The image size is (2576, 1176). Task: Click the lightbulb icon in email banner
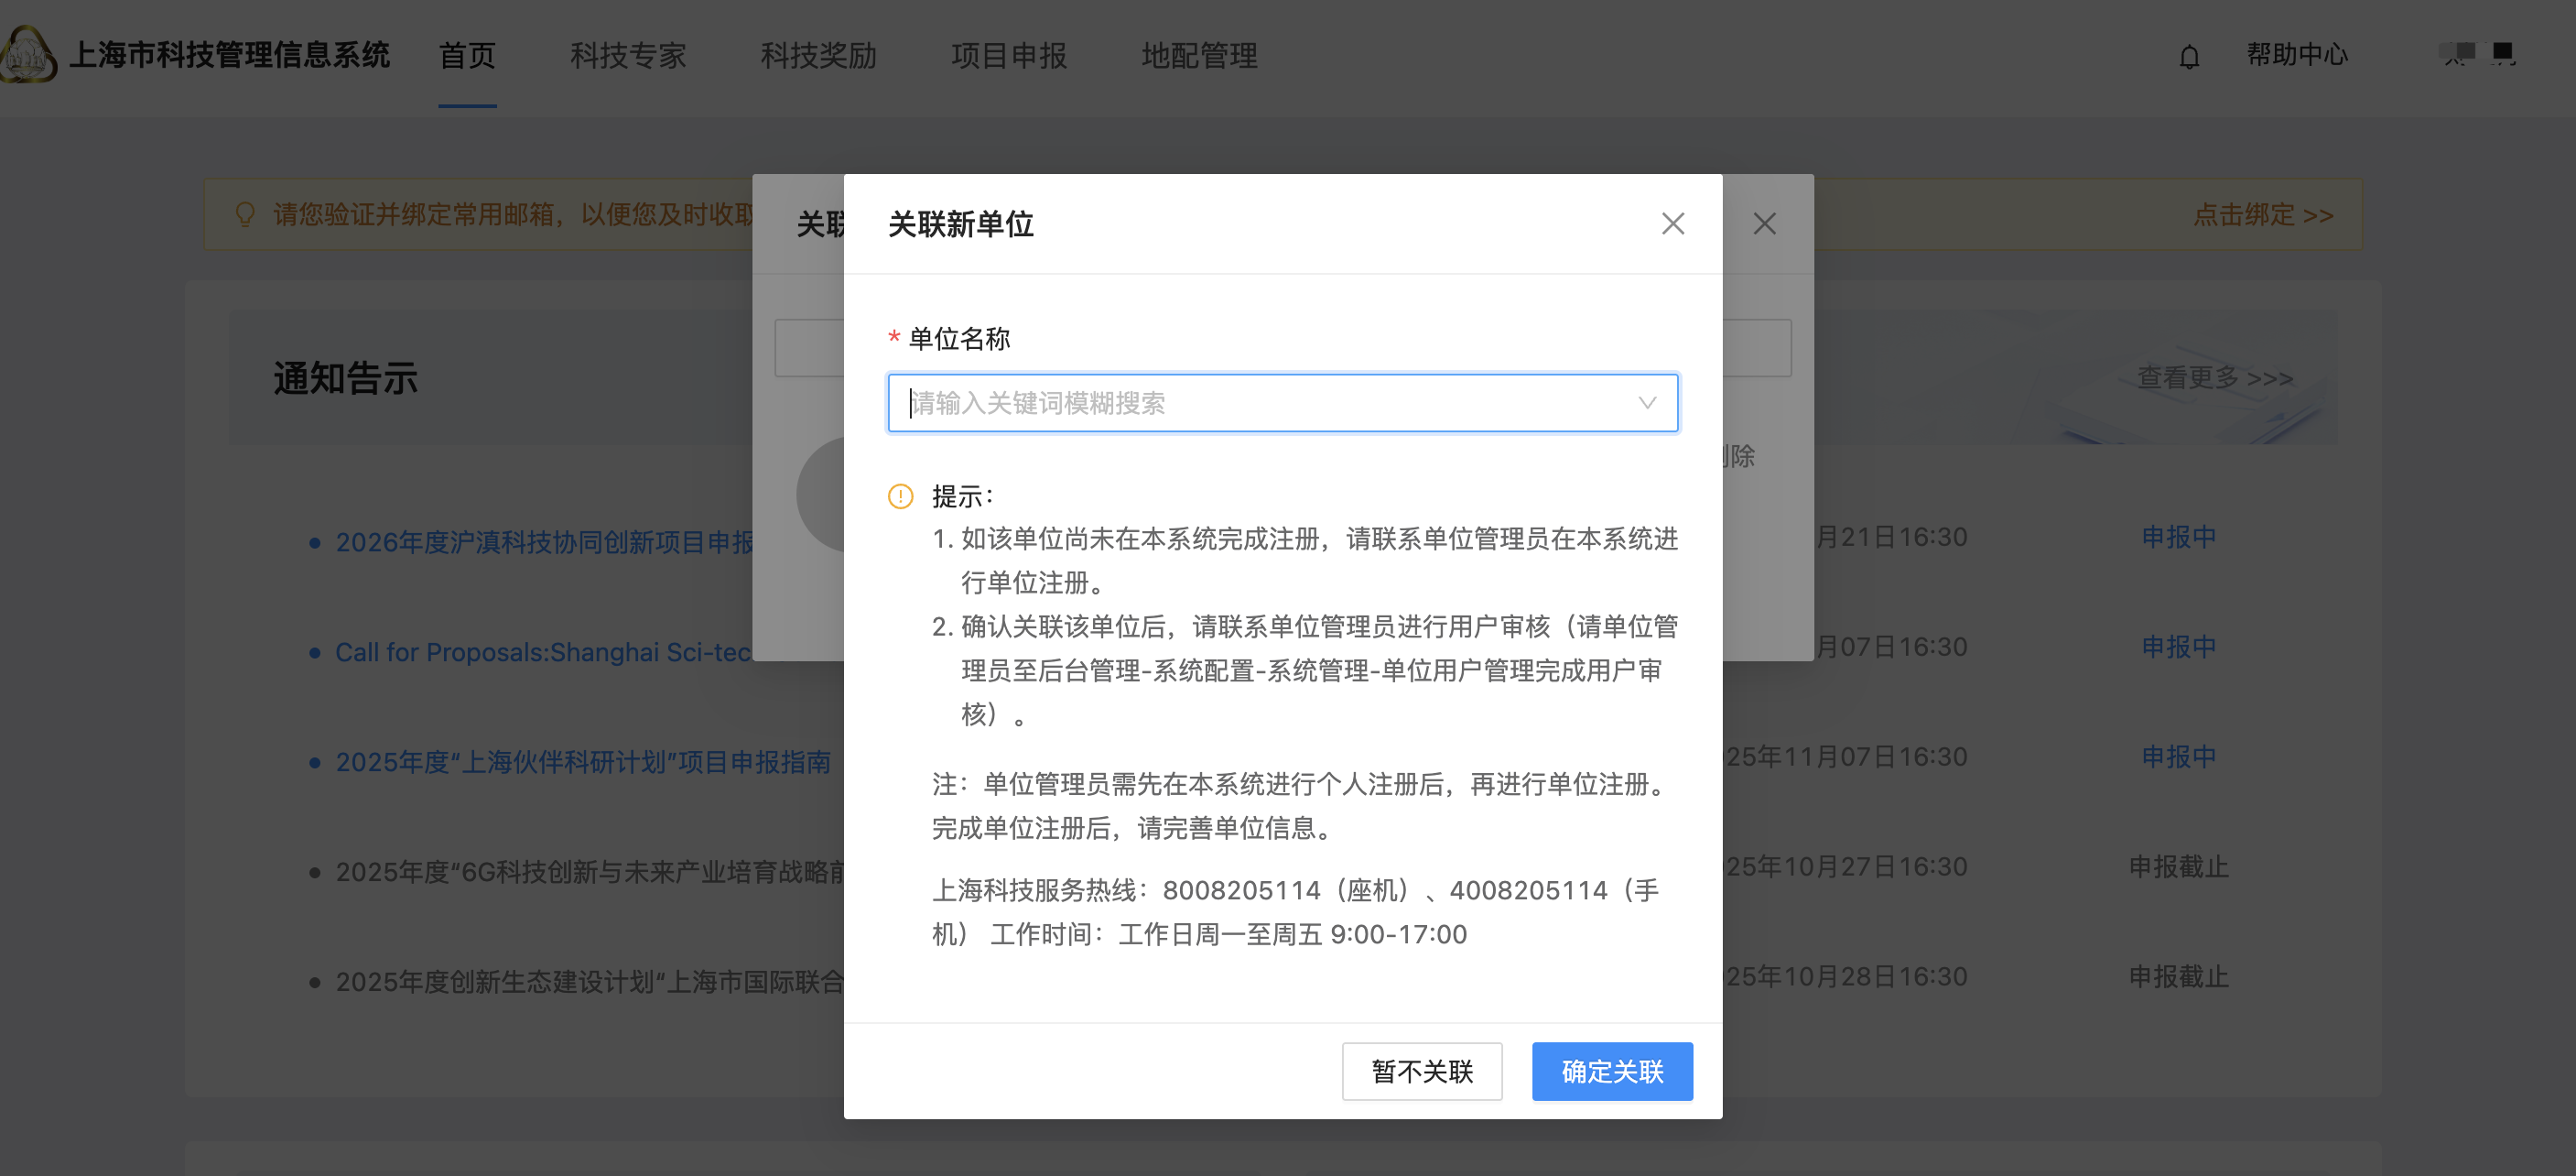244,214
